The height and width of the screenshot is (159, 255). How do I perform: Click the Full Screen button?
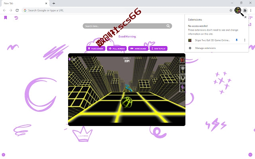tap(117, 48)
